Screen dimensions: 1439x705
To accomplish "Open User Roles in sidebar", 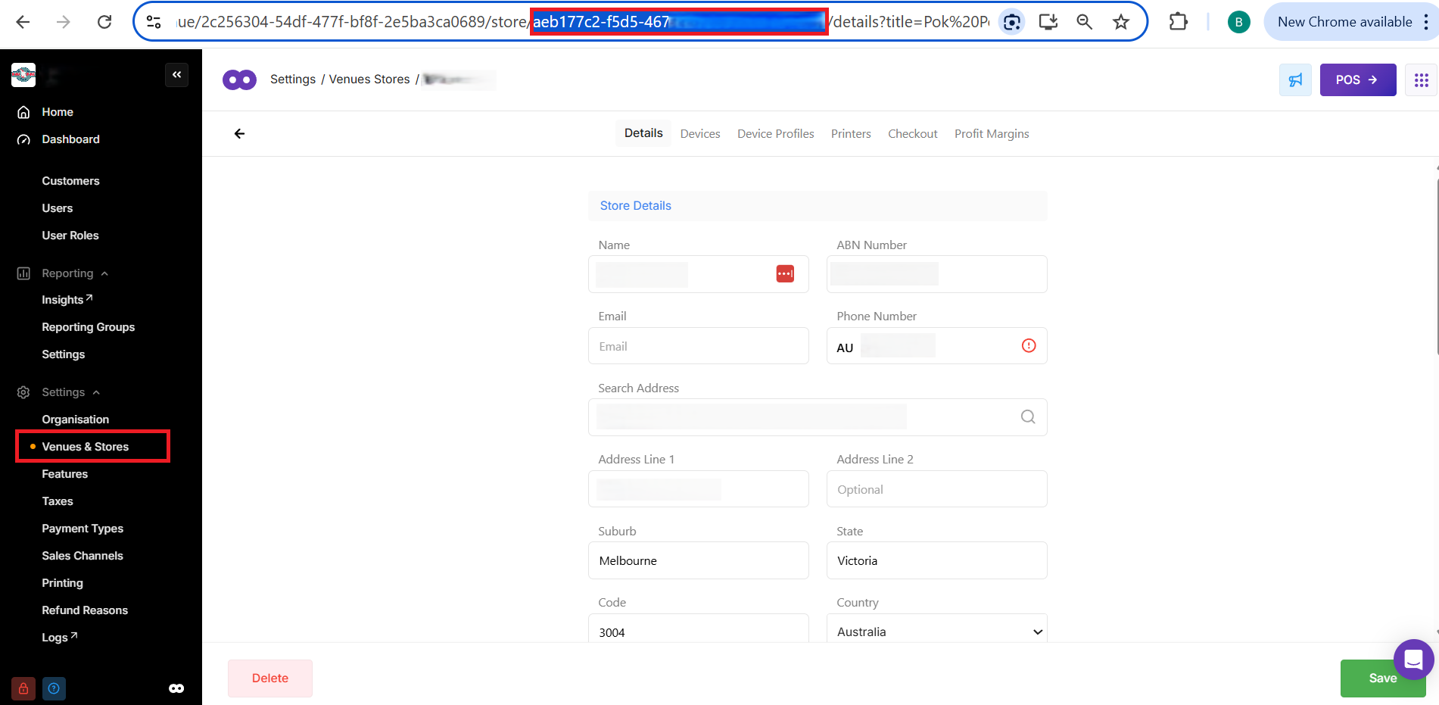I will (70, 236).
